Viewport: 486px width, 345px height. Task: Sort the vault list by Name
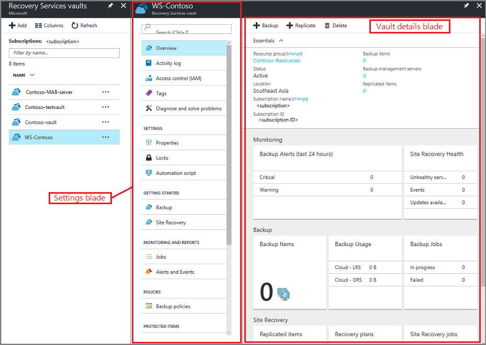[19, 75]
